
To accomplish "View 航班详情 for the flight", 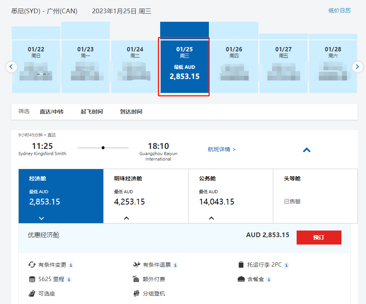I will coord(221,149).
